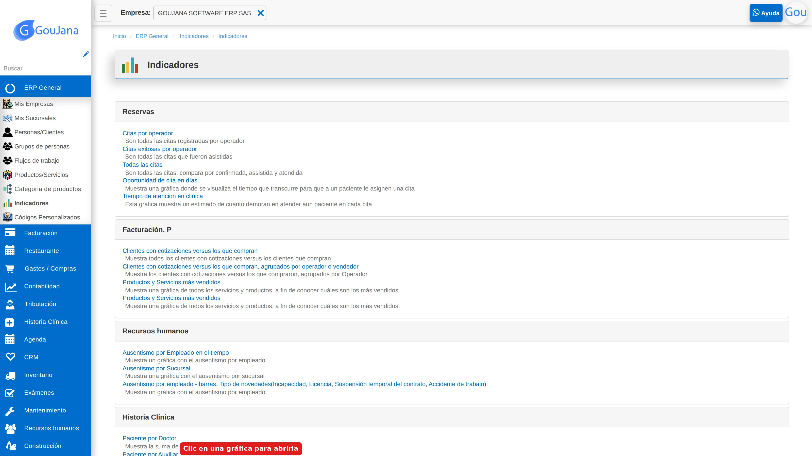This screenshot has width=812, height=456.
Task: Go to ERP General breadcrumb
Action: pyautogui.click(x=152, y=36)
